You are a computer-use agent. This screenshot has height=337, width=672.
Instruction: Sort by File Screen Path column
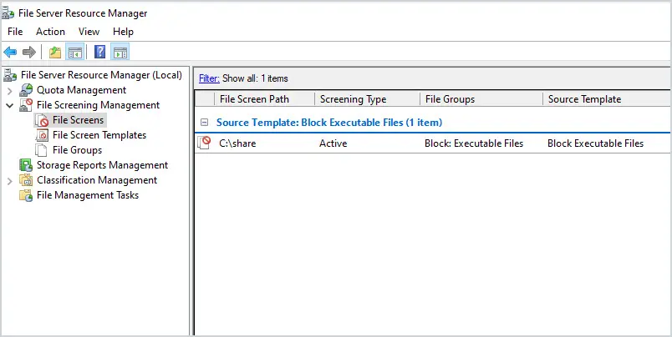[x=264, y=99]
